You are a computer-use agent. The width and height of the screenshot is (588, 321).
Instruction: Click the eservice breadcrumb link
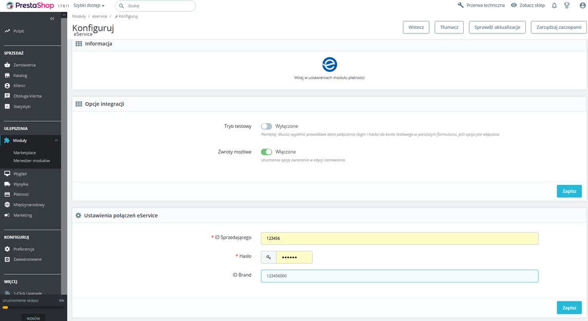[x=100, y=16]
